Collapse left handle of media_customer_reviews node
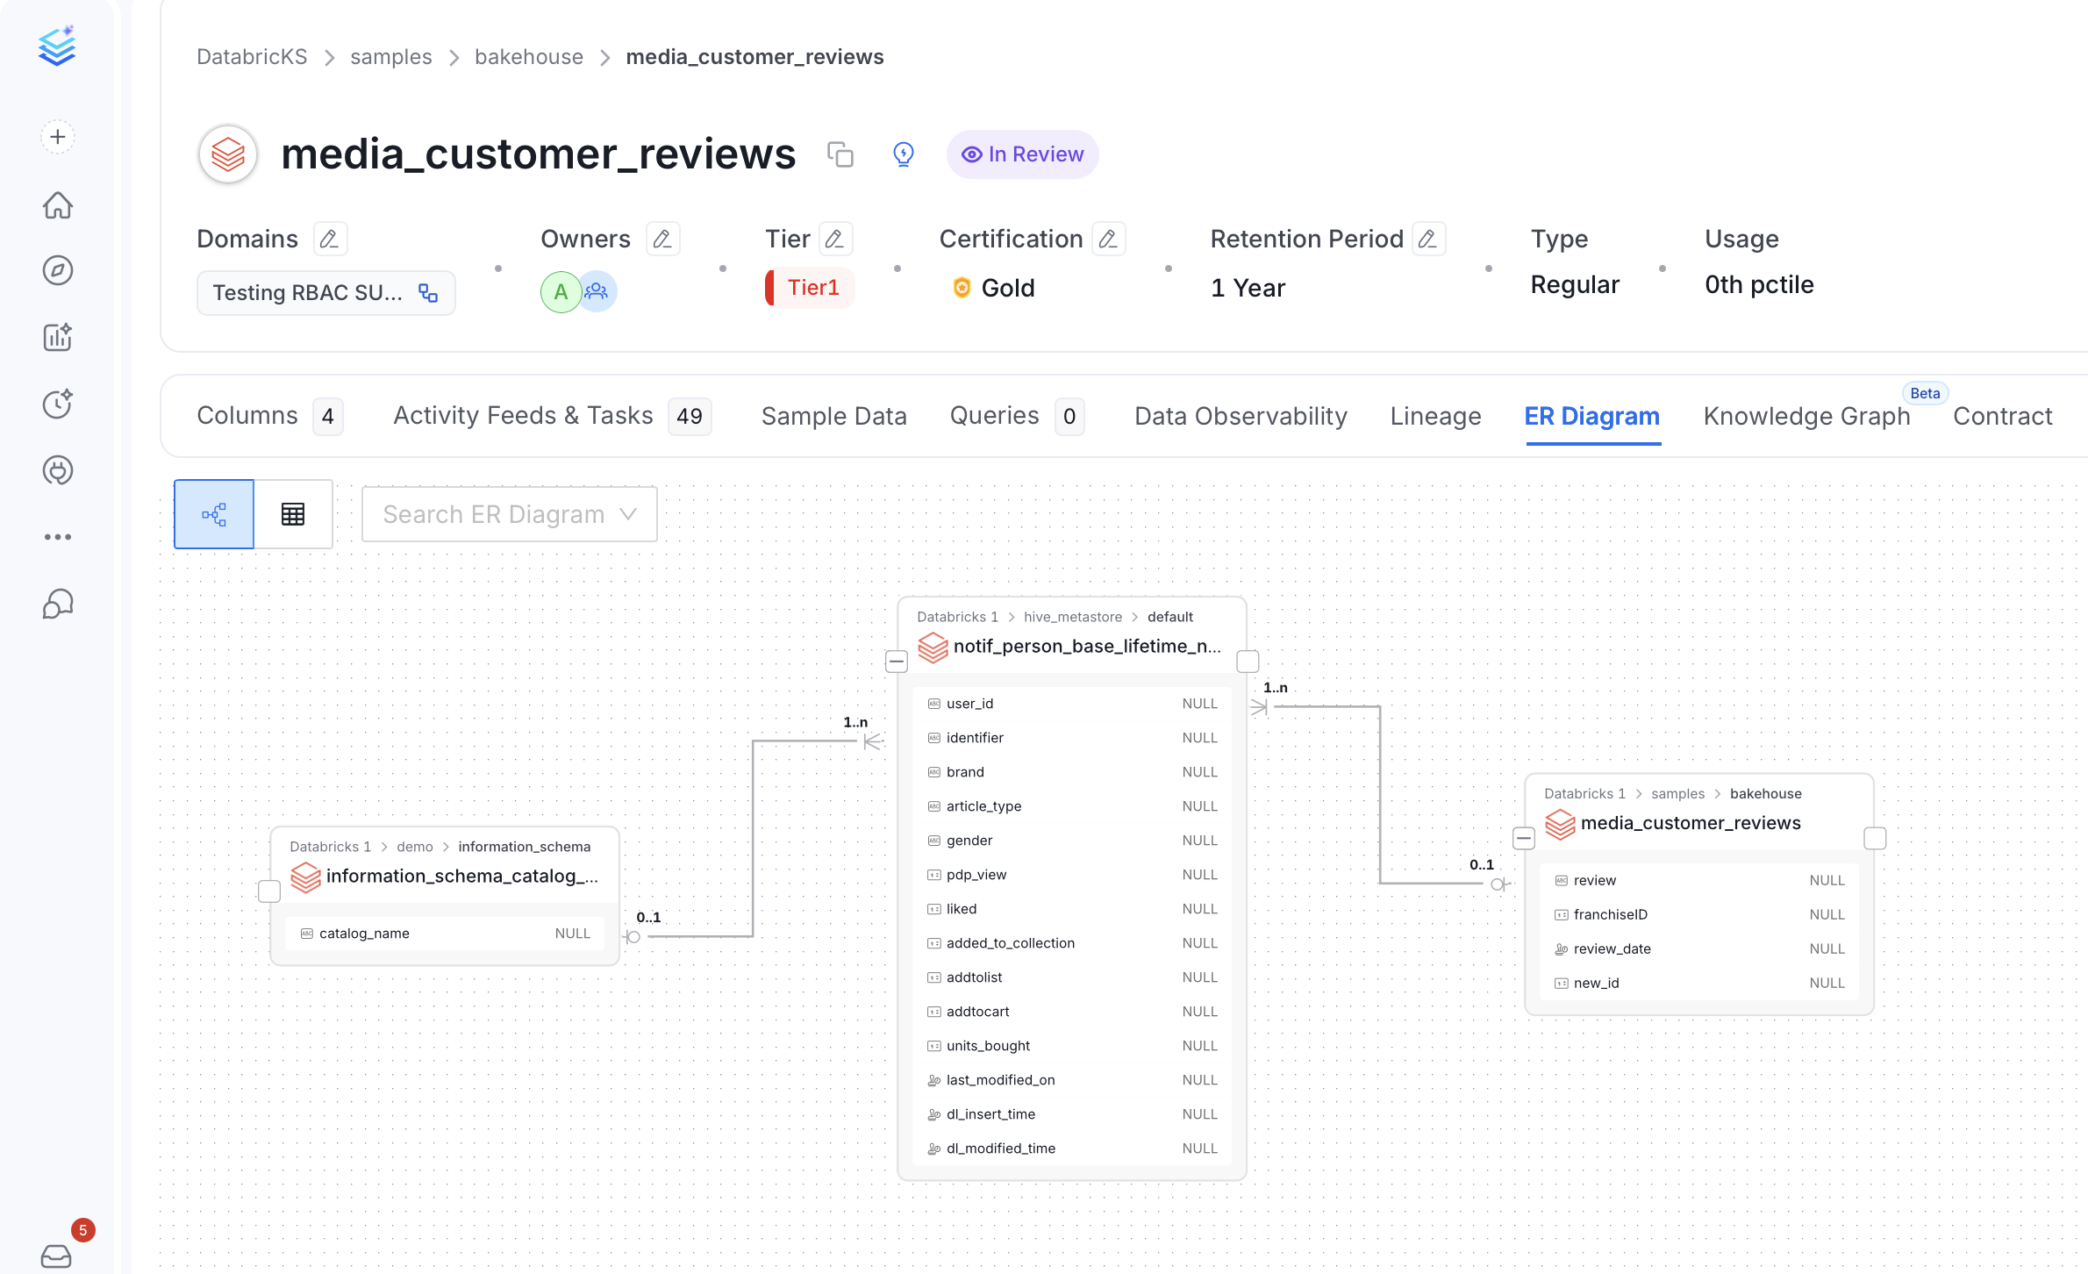 pyautogui.click(x=1524, y=838)
